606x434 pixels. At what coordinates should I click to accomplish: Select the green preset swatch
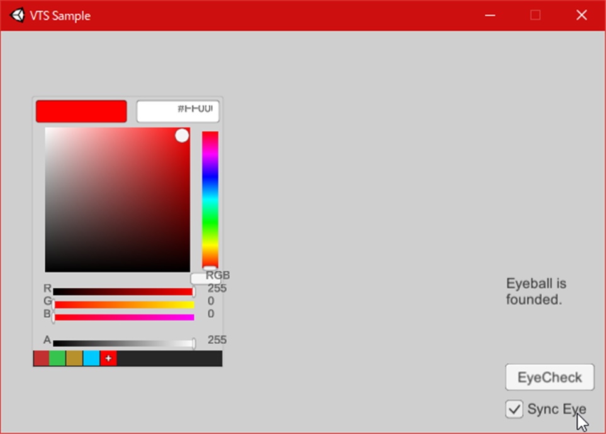(x=57, y=359)
